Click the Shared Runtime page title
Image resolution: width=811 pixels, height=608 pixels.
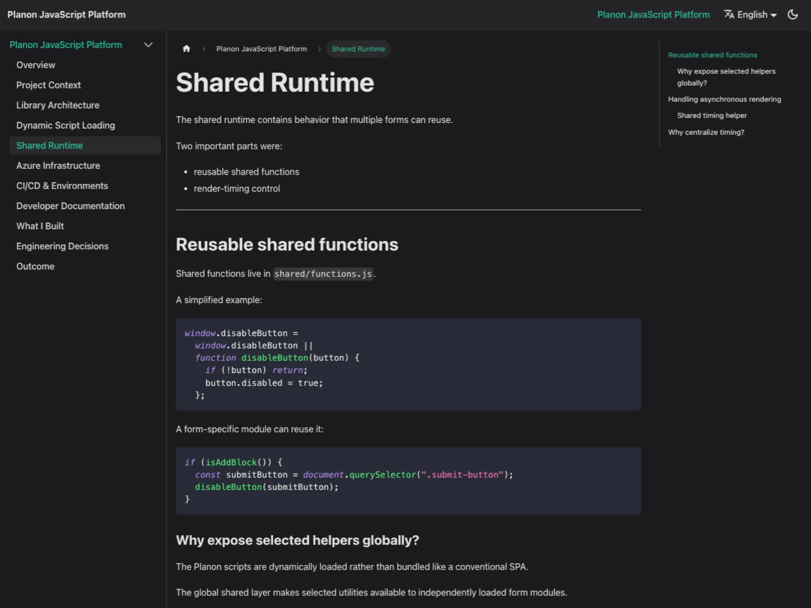click(x=275, y=82)
